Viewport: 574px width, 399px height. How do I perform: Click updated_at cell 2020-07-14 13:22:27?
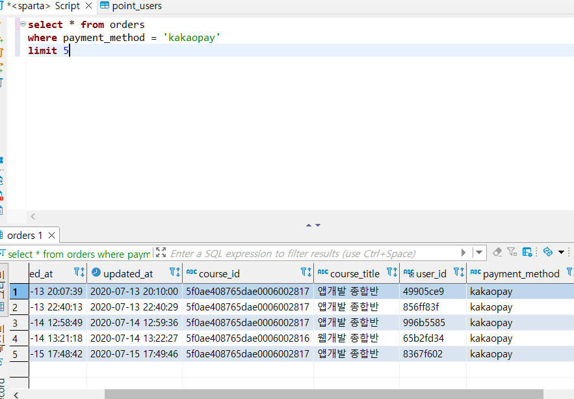tap(135, 338)
